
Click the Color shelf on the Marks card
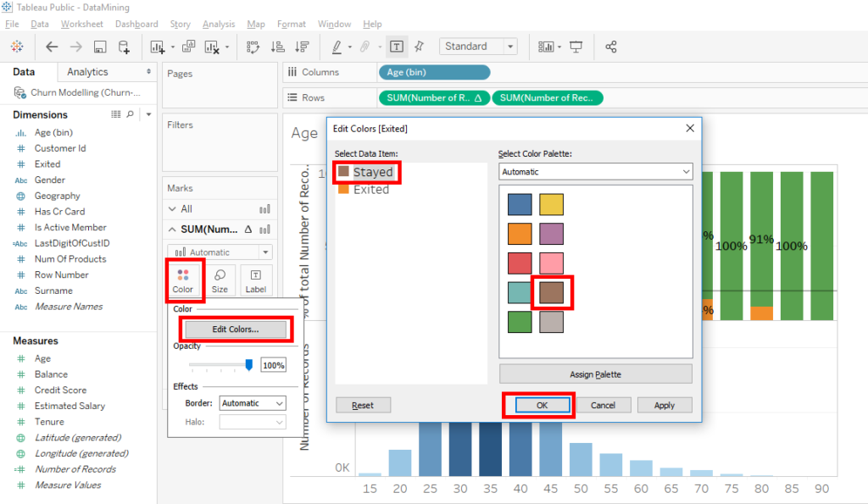pos(185,280)
